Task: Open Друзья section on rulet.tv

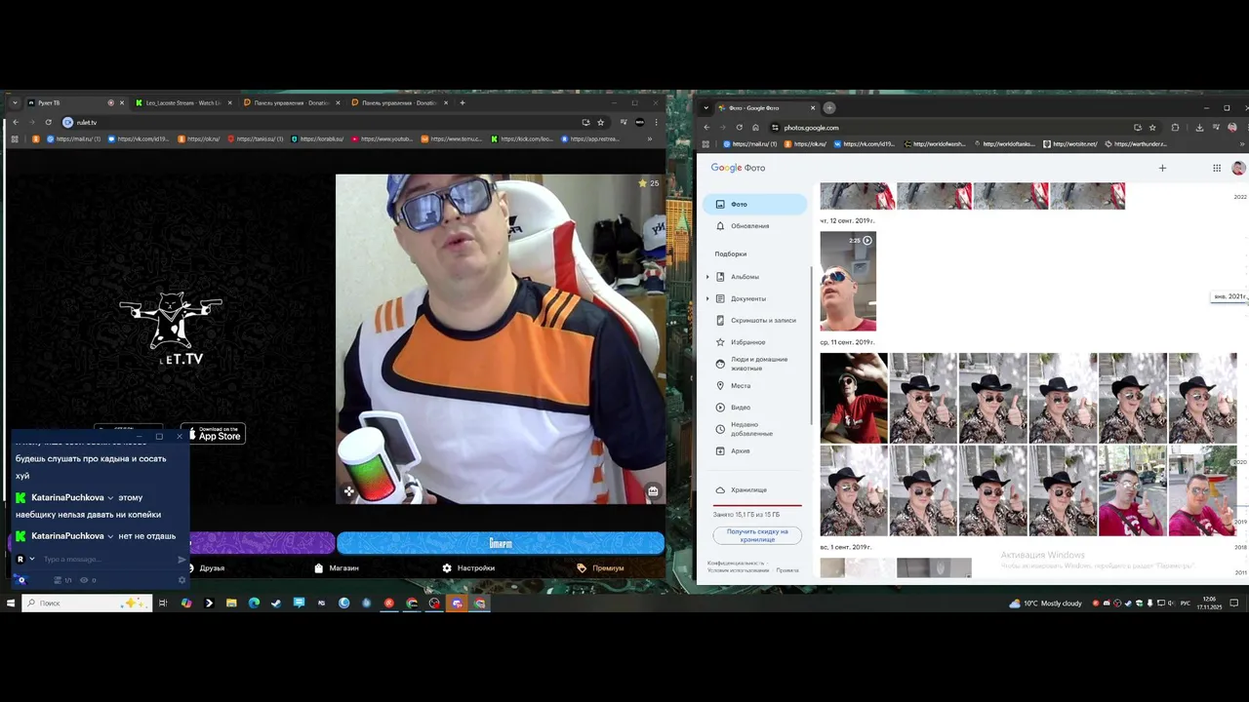Action: [206, 567]
